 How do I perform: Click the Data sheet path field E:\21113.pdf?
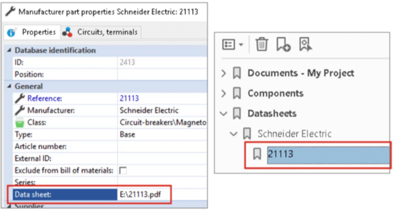tap(144, 195)
